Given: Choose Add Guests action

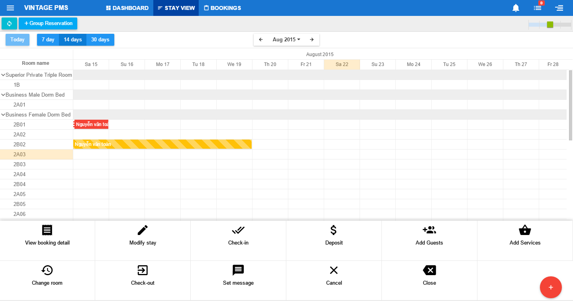Looking at the screenshot, I should tap(429, 236).
